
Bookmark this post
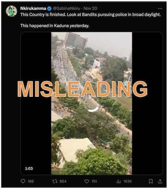[151, 181]
